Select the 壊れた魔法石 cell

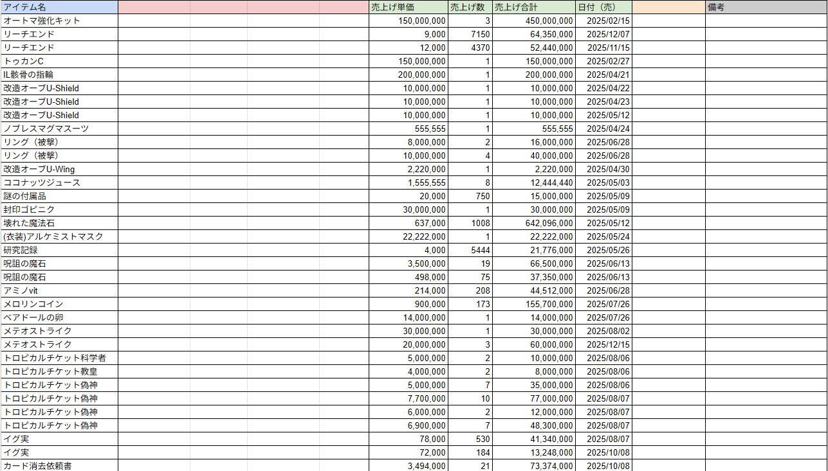coord(59,223)
